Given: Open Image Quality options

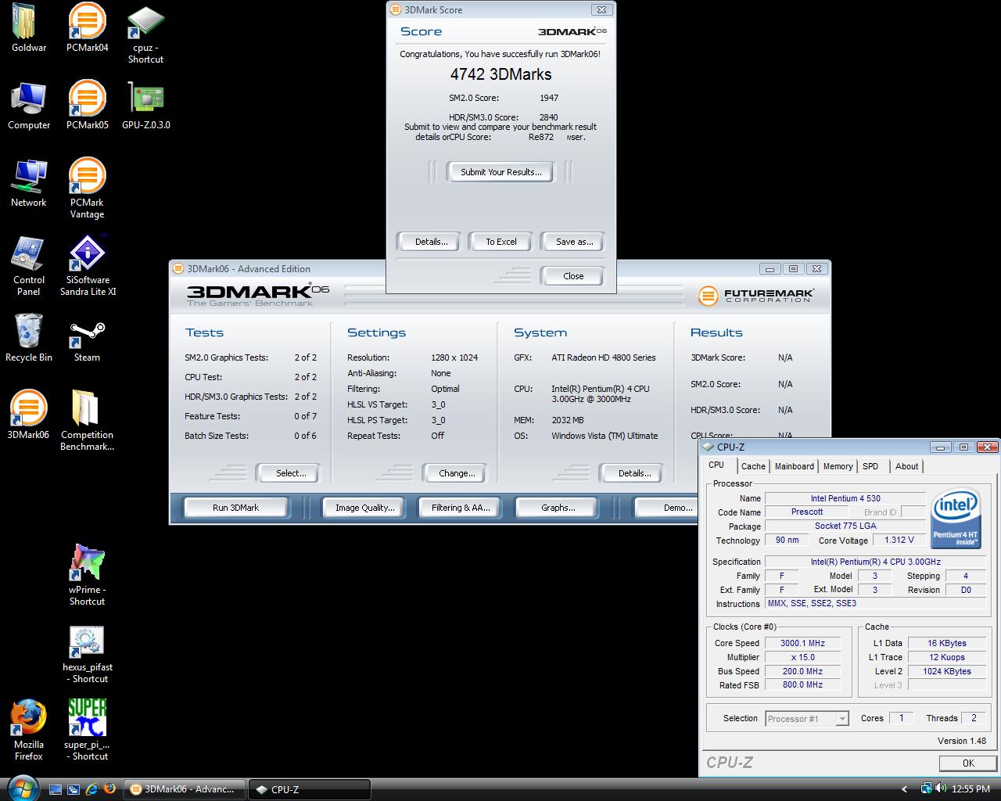Looking at the screenshot, I should pyautogui.click(x=364, y=508).
